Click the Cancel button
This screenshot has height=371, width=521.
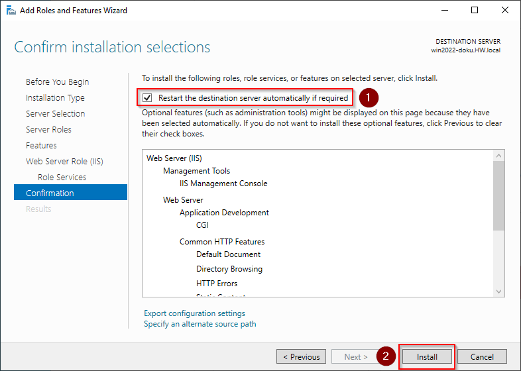click(482, 356)
